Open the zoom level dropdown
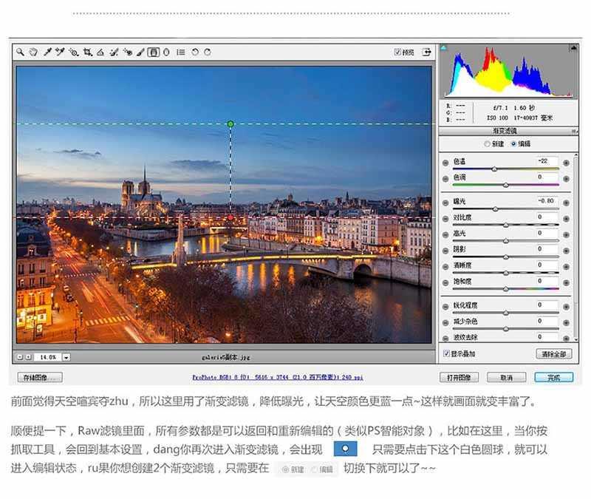This screenshot has width=591, height=499. tap(66, 356)
